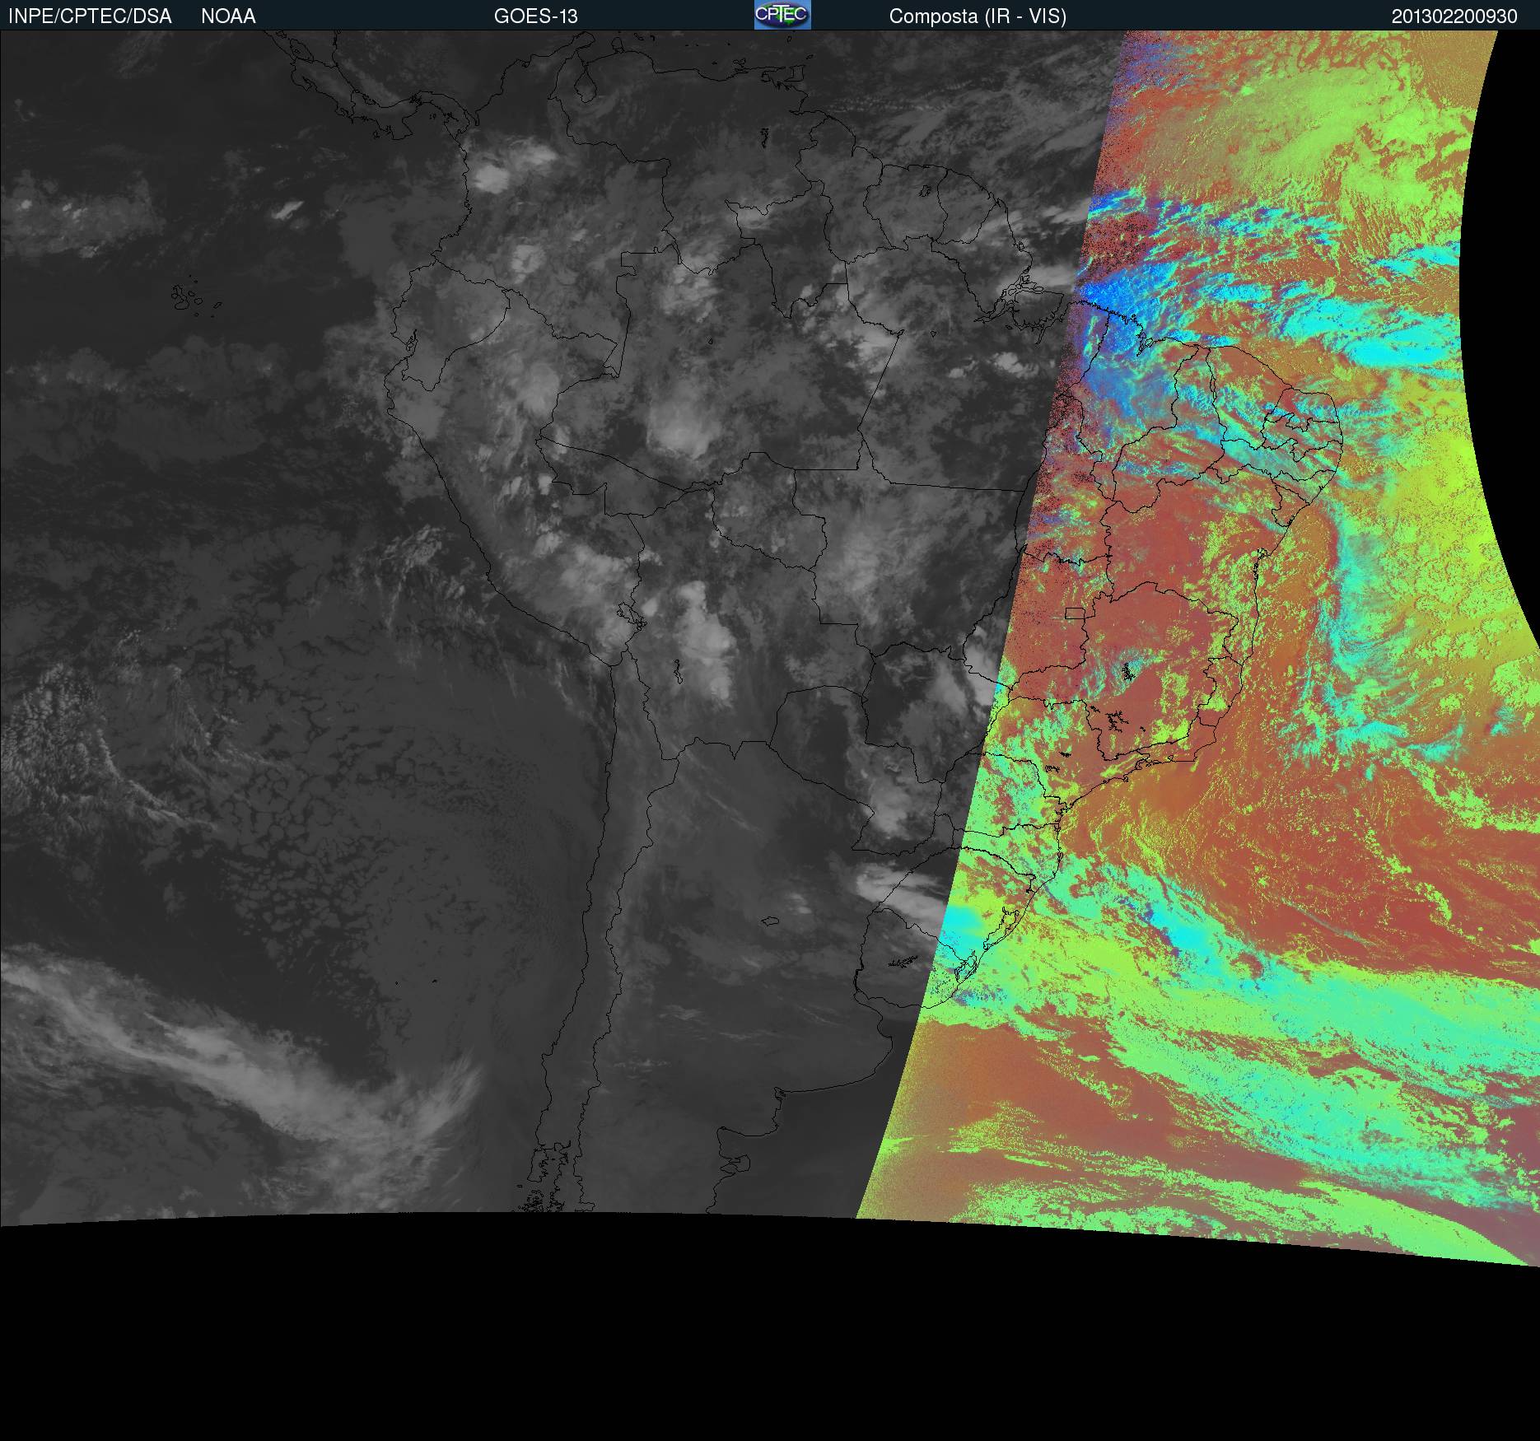1540x1441 pixels.
Task: Select the INPE/CPTEC/DSA header text
Action: pos(90,16)
